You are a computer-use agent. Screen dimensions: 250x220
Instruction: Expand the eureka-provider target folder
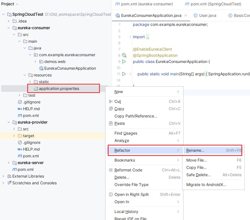tap(14, 136)
